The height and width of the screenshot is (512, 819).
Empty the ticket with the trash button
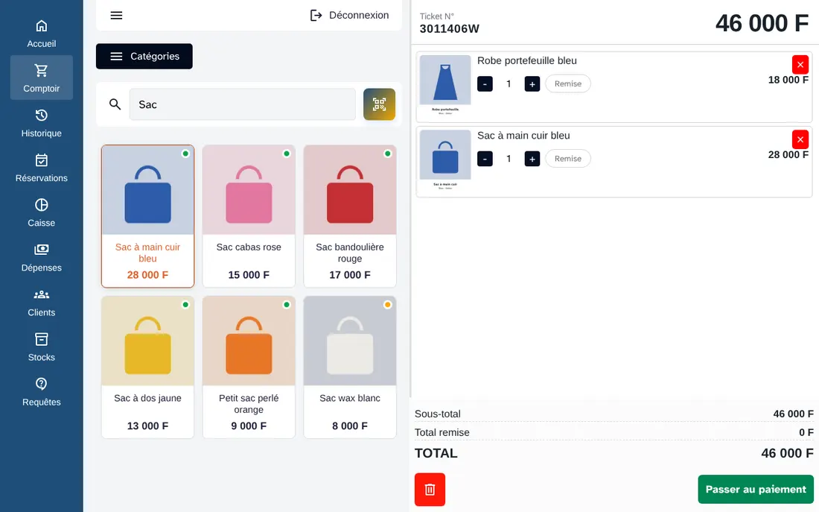click(430, 490)
